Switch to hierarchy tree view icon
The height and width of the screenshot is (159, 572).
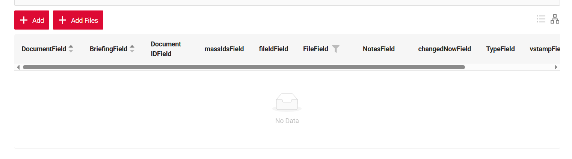(555, 19)
